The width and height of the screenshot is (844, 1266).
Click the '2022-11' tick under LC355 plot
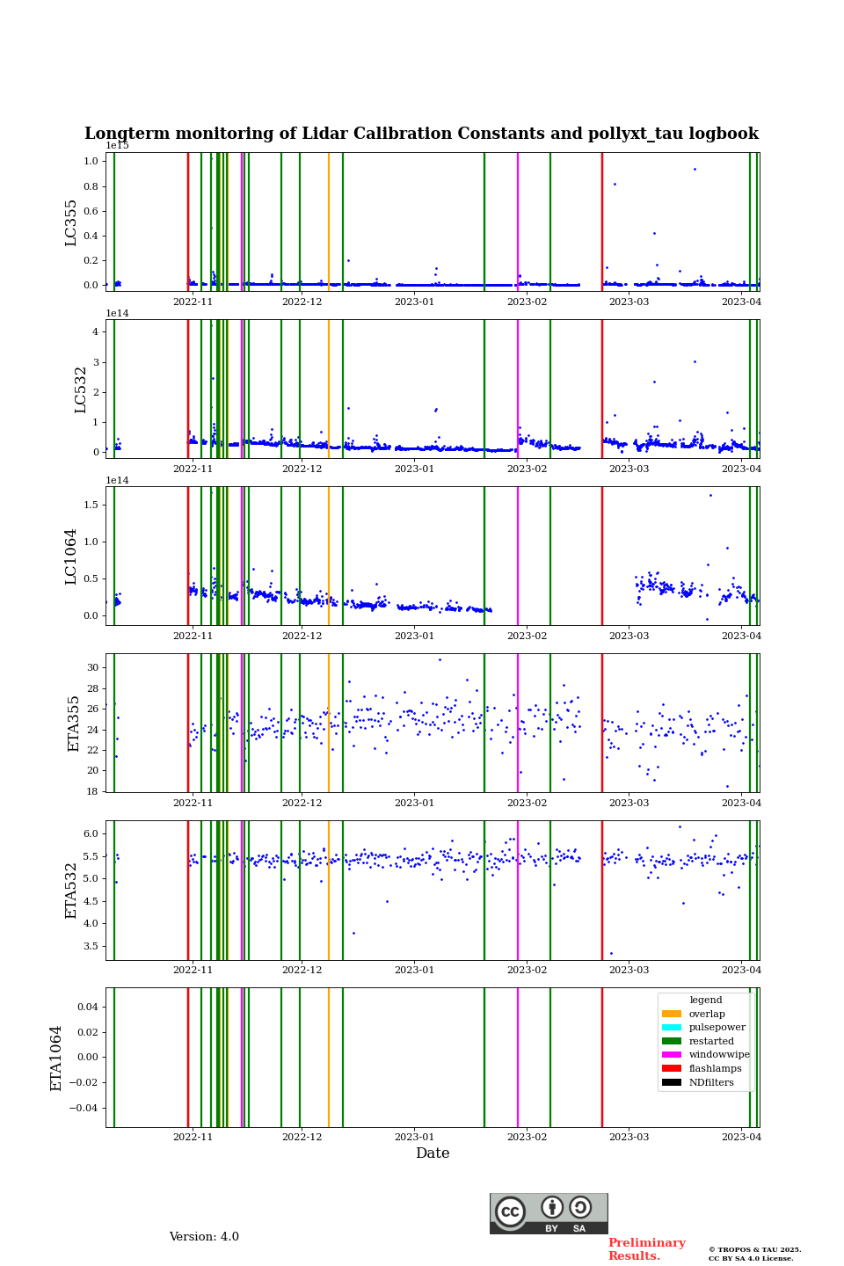tap(193, 302)
